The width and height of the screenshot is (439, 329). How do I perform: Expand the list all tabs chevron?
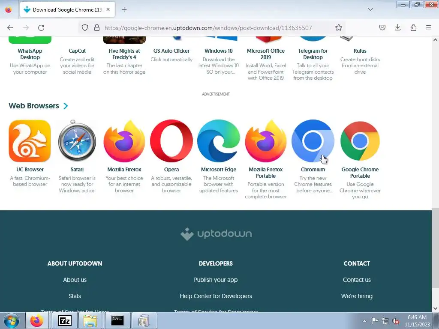[370, 9]
